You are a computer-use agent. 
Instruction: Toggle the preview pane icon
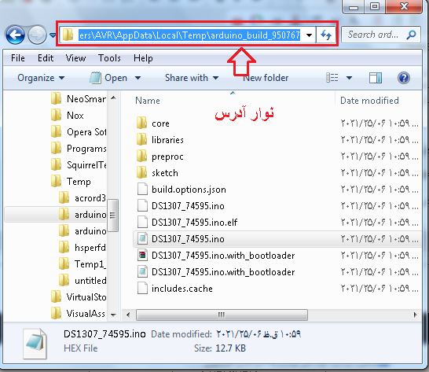point(376,78)
